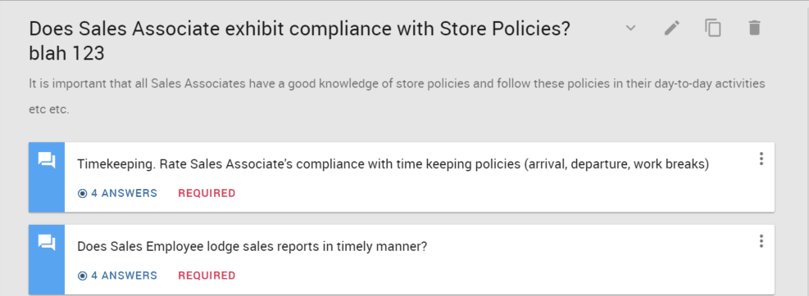Edit the section with the pencil icon

tap(672, 28)
